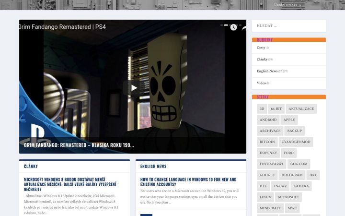Select the BITCOIN tag

pyautogui.click(x=267, y=142)
